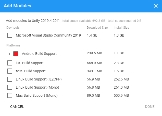Enable Mac Build Support (Mono) checkbox

pos(10,96)
